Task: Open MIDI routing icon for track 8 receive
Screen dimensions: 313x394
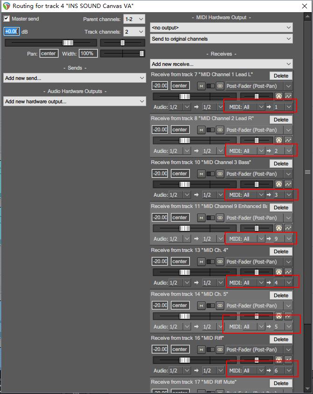Action: [x=278, y=140]
